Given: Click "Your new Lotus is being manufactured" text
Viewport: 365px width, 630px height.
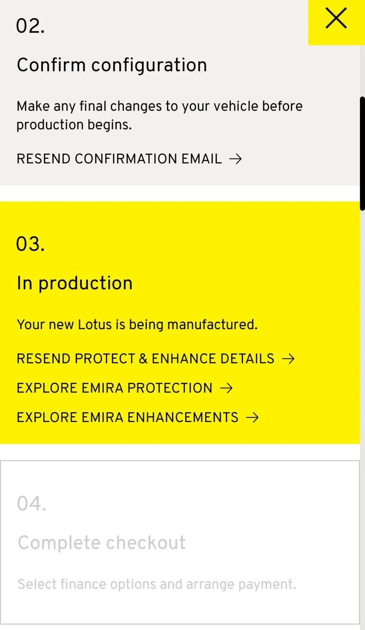Looking at the screenshot, I should click(137, 324).
